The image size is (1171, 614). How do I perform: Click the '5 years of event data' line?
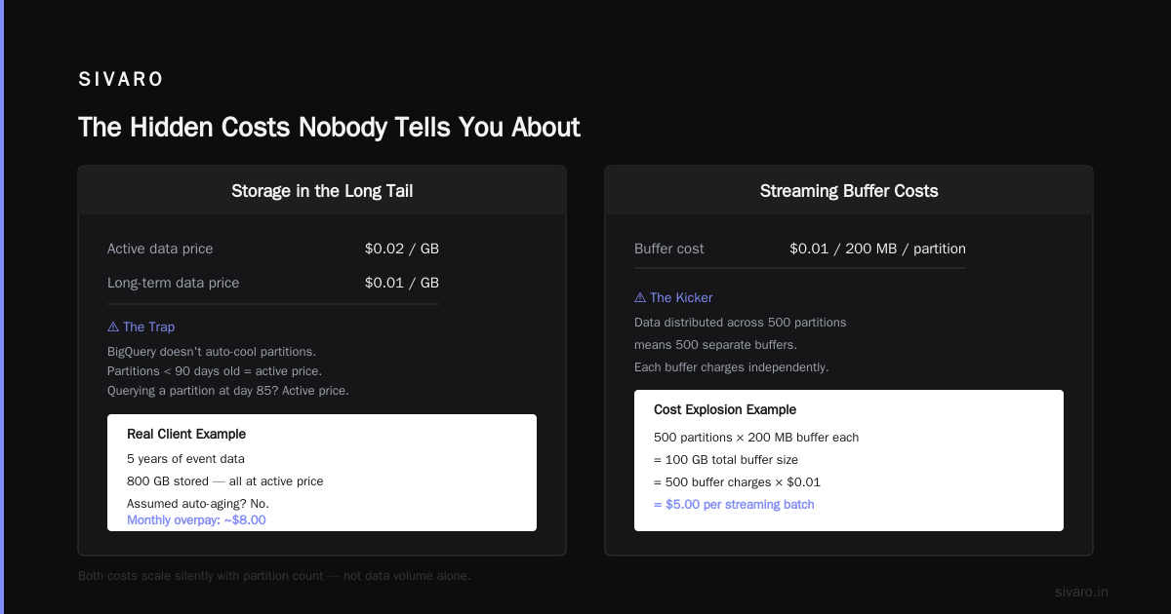click(185, 458)
